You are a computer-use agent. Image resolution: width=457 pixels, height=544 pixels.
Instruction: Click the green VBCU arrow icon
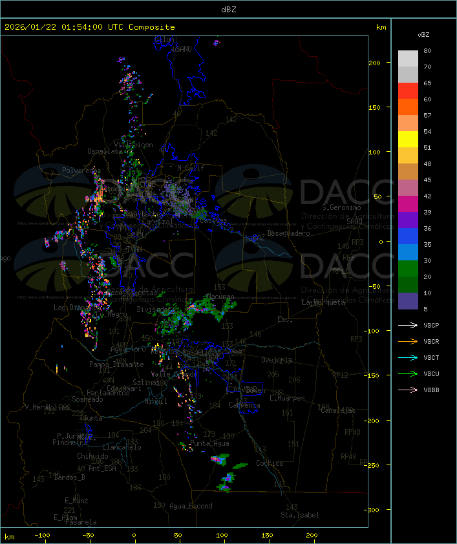[x=408, y=373]
